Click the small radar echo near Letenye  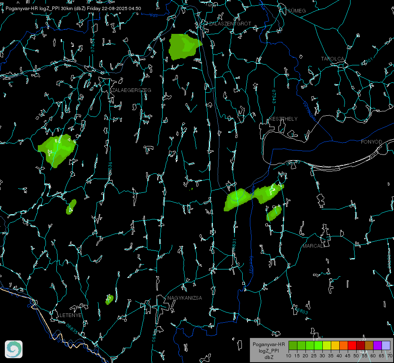(109, 300)
